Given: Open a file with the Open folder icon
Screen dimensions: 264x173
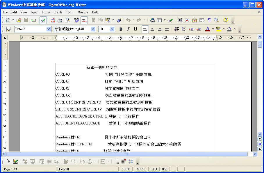Looking at the screenshot, I should (19, 20).
